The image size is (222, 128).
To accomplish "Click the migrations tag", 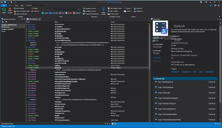I will pyautogui.click(x=186, y=72).
